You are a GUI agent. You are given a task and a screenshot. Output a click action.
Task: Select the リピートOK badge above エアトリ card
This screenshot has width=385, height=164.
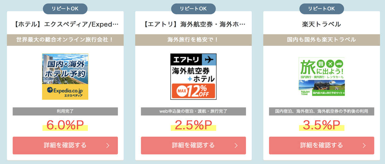[193, 9]
